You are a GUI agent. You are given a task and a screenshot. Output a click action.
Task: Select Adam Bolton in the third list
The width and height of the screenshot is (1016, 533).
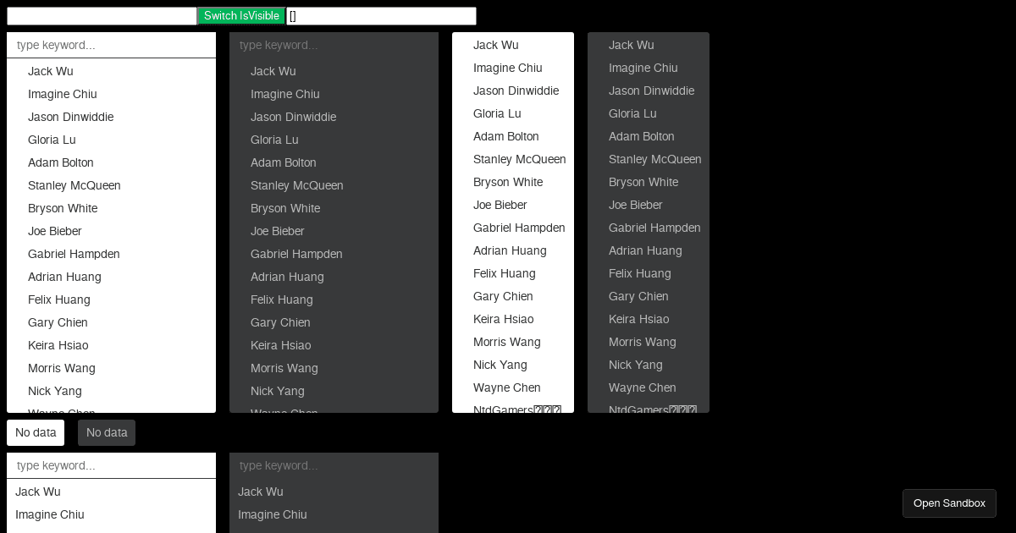[x=505, y=136]
